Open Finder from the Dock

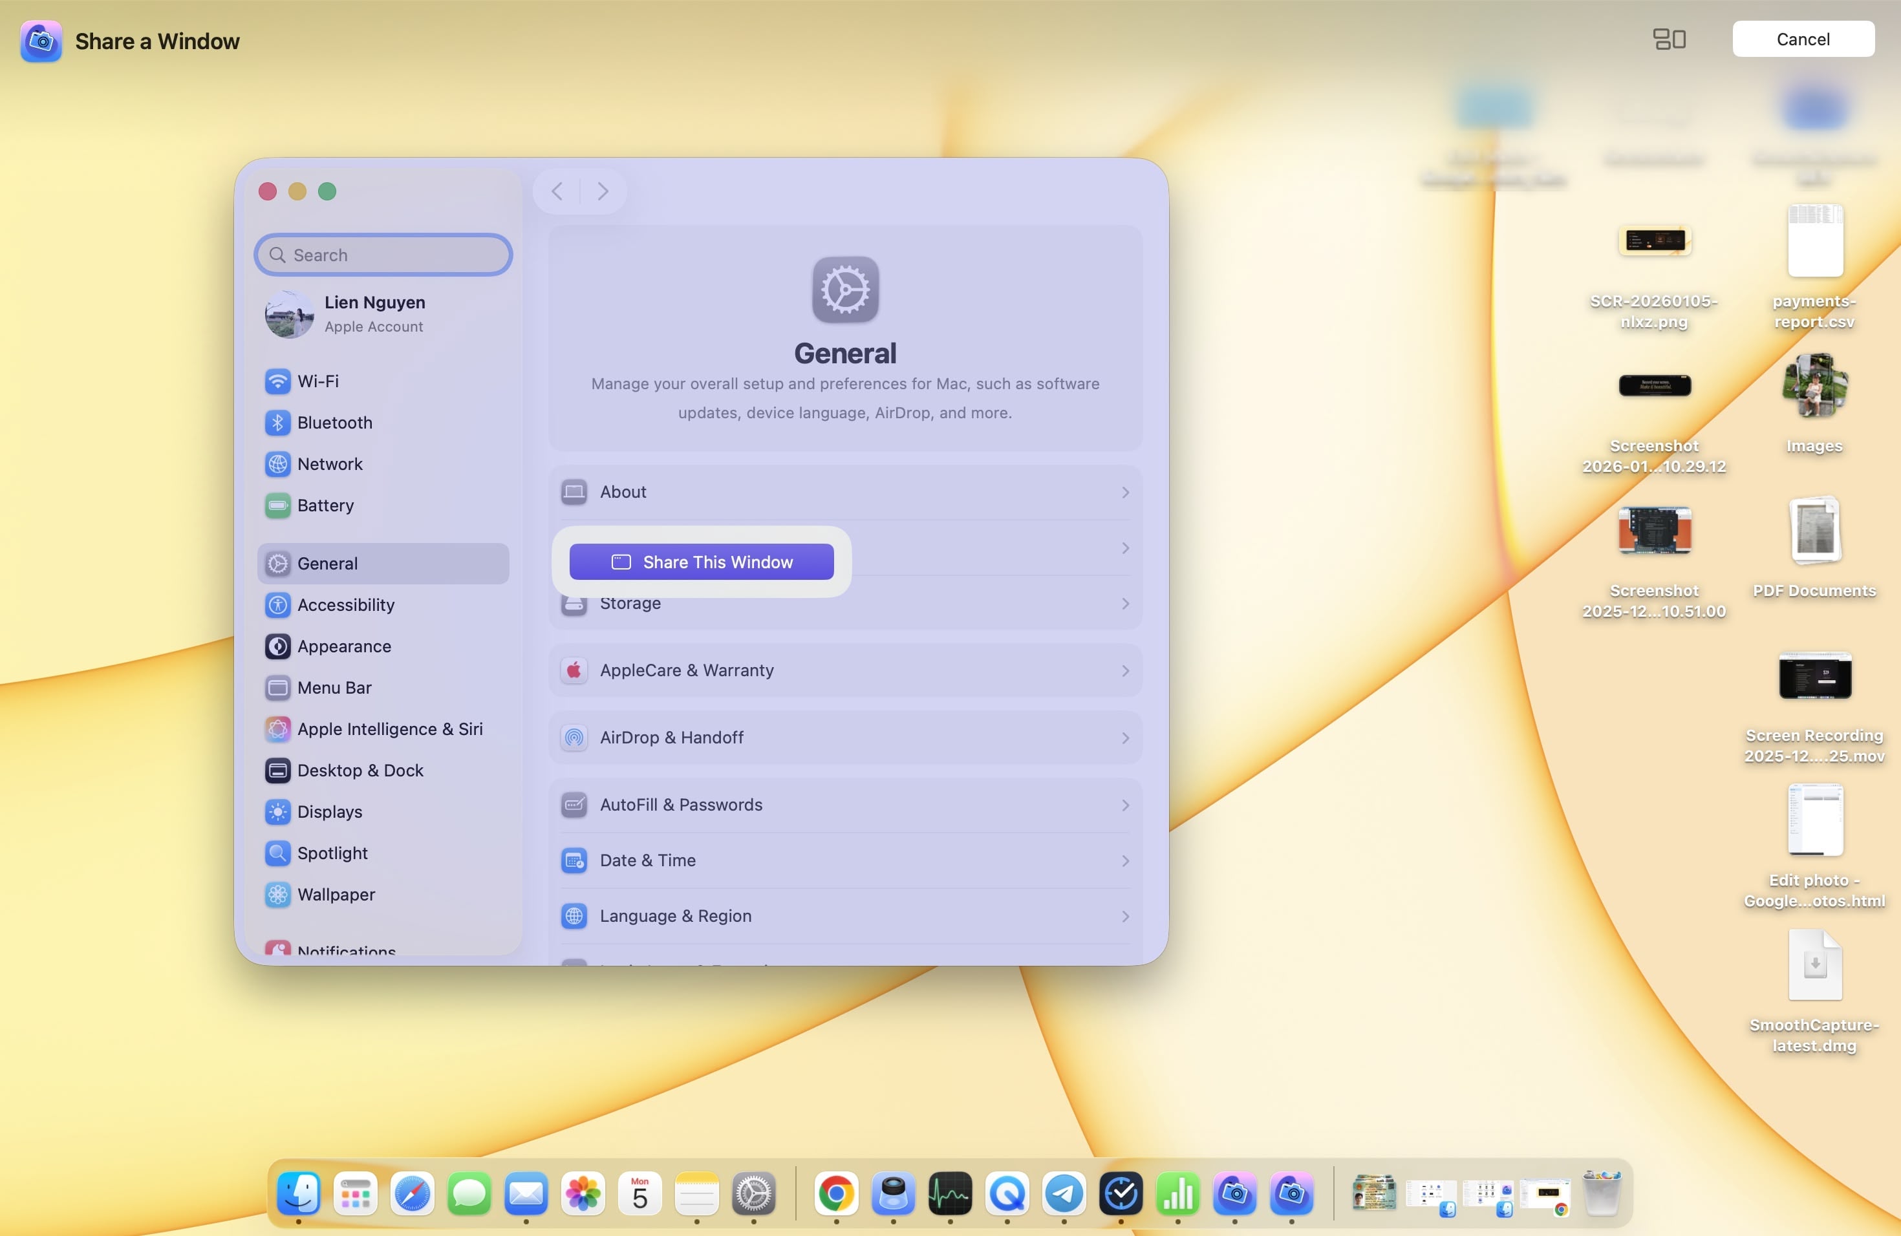point(299,1195)
